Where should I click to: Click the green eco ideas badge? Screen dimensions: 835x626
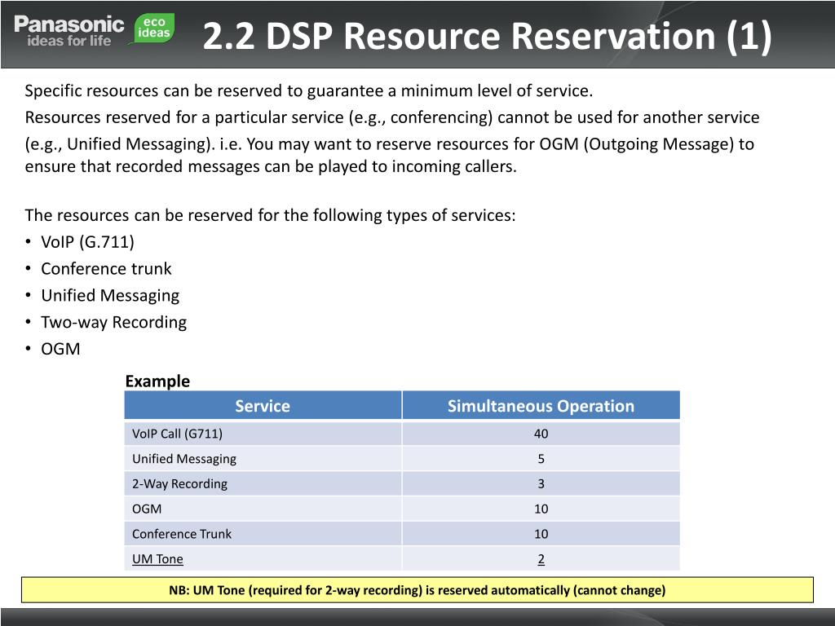[153, 29]
